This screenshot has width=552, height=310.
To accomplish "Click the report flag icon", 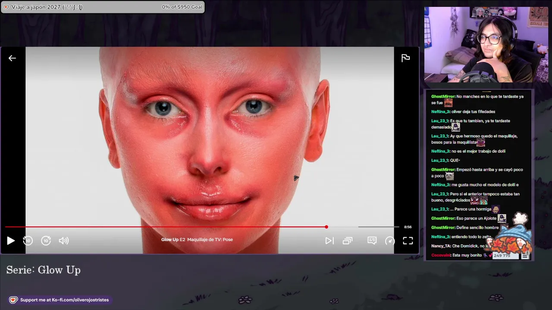I will click(405, 58).
